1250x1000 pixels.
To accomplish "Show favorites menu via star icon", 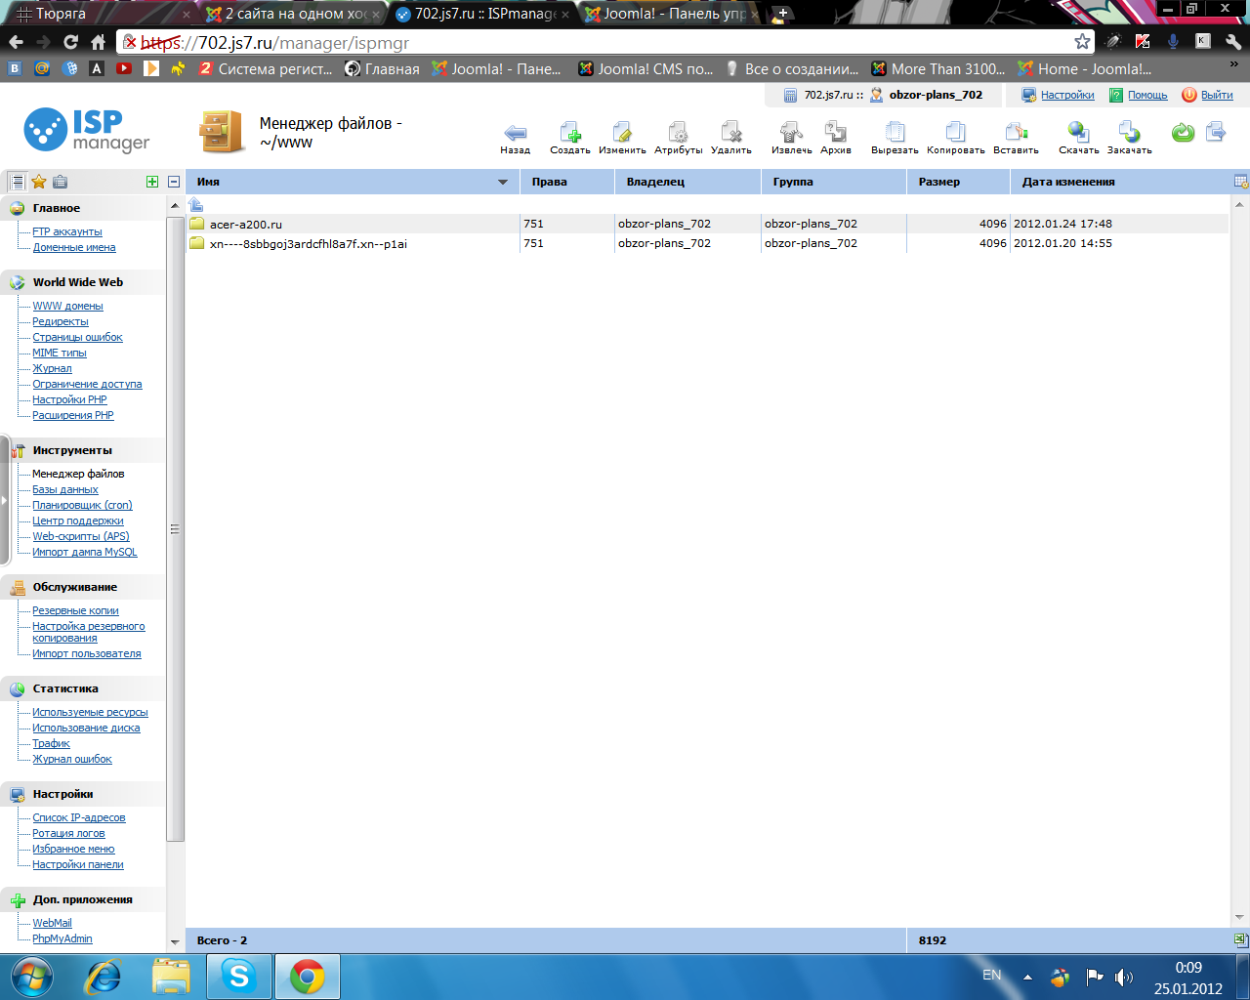I will click(39, 182).
